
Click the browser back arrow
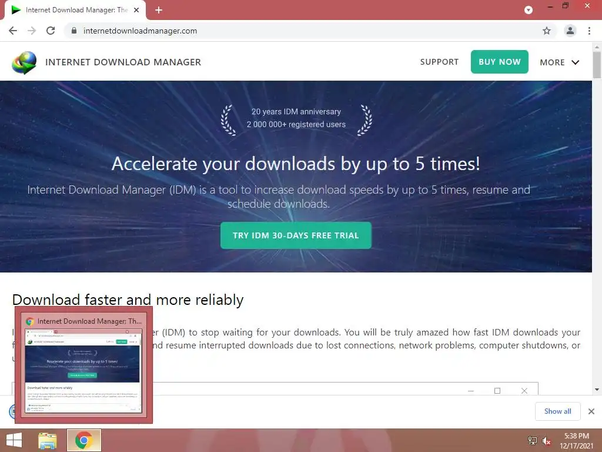[x=13, y=31]
